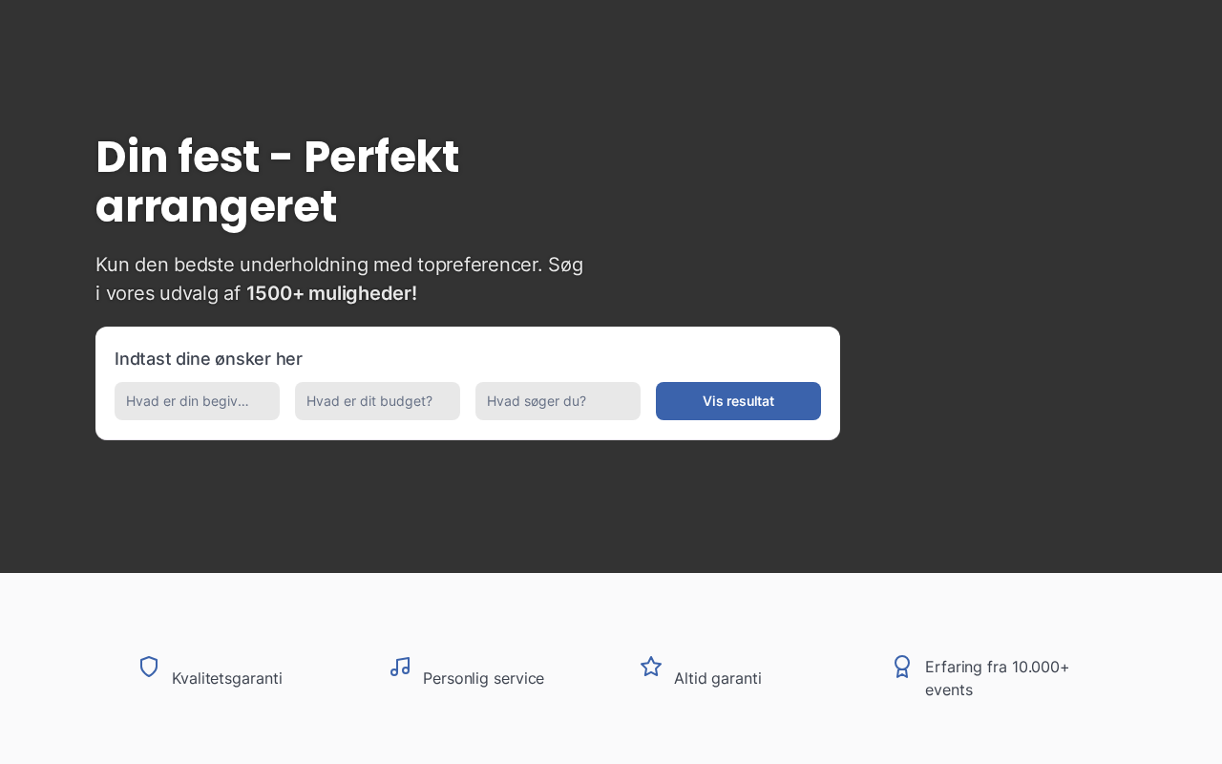The image size is (1222, 764).
Task: Click the "Din fest - Perfekt" heading line
Action: click(x=277, y=157)
